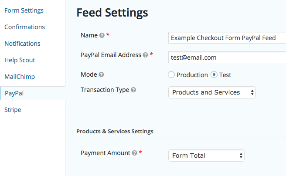Open the Transaction Type dropdown
This screenshot has height=176, width=286.
click(212, 92)
